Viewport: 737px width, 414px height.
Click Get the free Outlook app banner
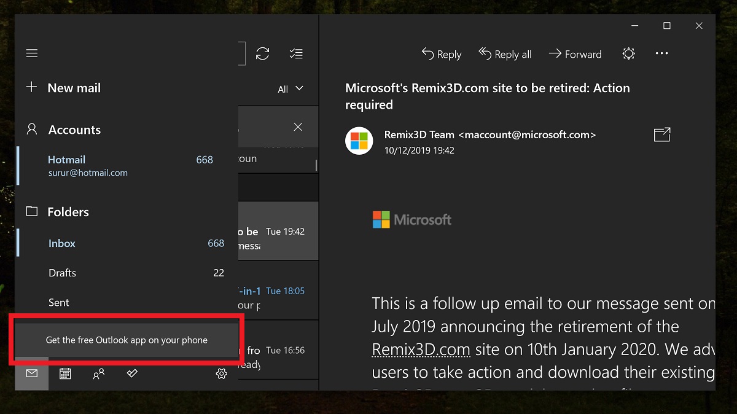[127, 340]
